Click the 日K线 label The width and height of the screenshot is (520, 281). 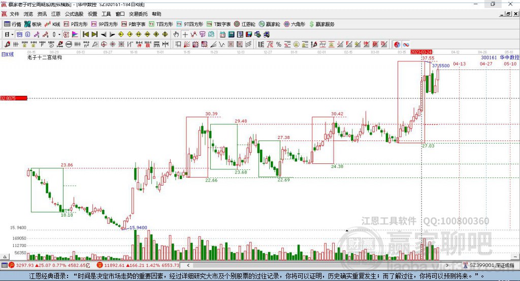coord(8,54)
